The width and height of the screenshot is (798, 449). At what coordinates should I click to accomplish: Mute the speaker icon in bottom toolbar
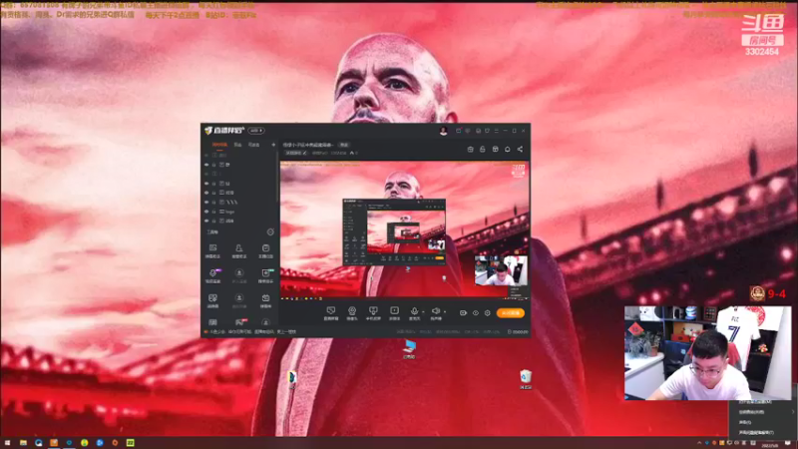[x=436, y=313]
